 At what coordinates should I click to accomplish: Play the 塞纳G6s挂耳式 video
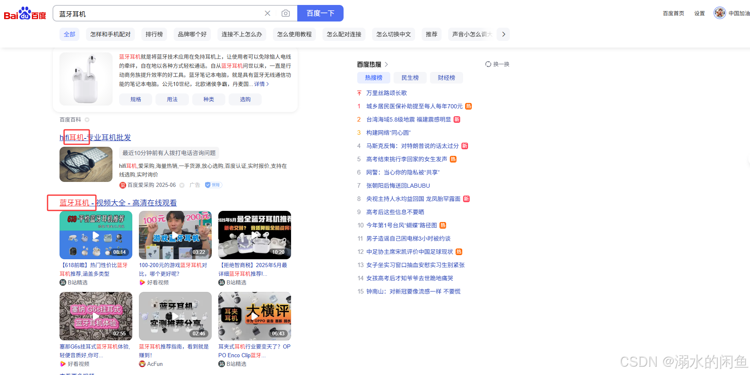coord(96,316)
